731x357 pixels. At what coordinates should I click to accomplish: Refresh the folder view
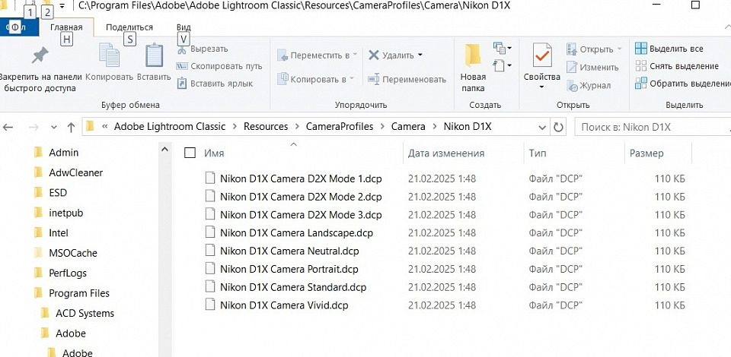[x=558, y=126]
